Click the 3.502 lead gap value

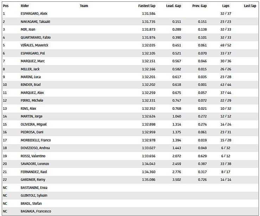(x=177, y=180)
